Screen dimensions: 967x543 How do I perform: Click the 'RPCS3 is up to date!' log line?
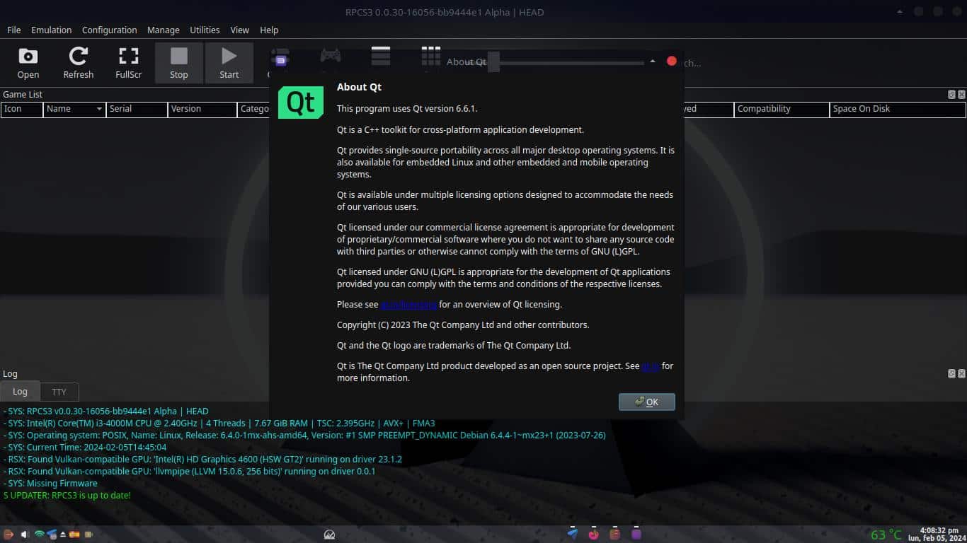tap(67, 496)
